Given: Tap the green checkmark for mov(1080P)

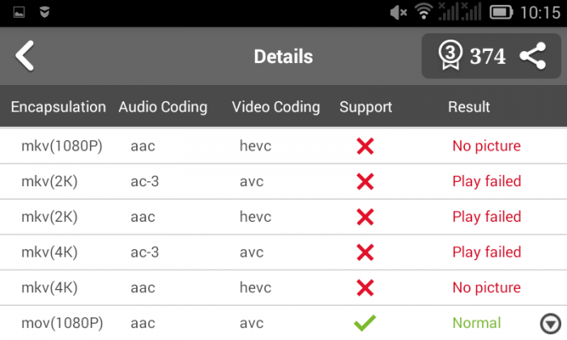Looking at the screenshot, I should [365, 323].
